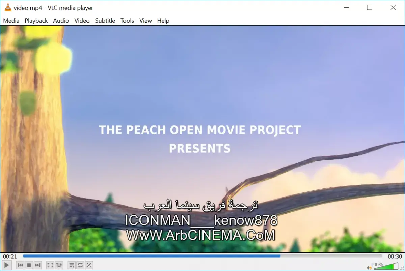Open the Audio menu
The image size is (405, 271).
pos(61,21)
